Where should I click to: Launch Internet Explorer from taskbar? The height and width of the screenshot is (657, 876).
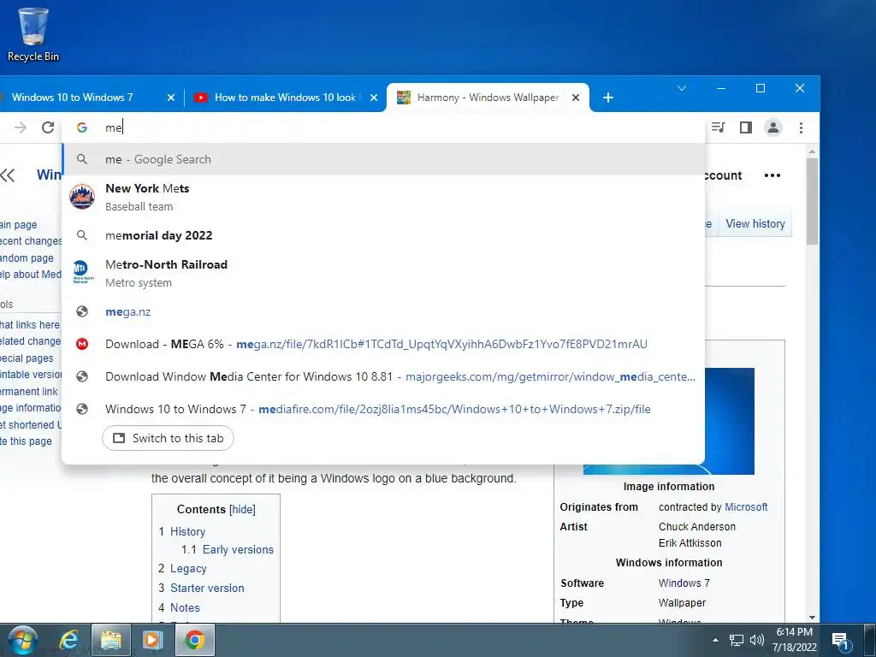[x=68, y=640]
